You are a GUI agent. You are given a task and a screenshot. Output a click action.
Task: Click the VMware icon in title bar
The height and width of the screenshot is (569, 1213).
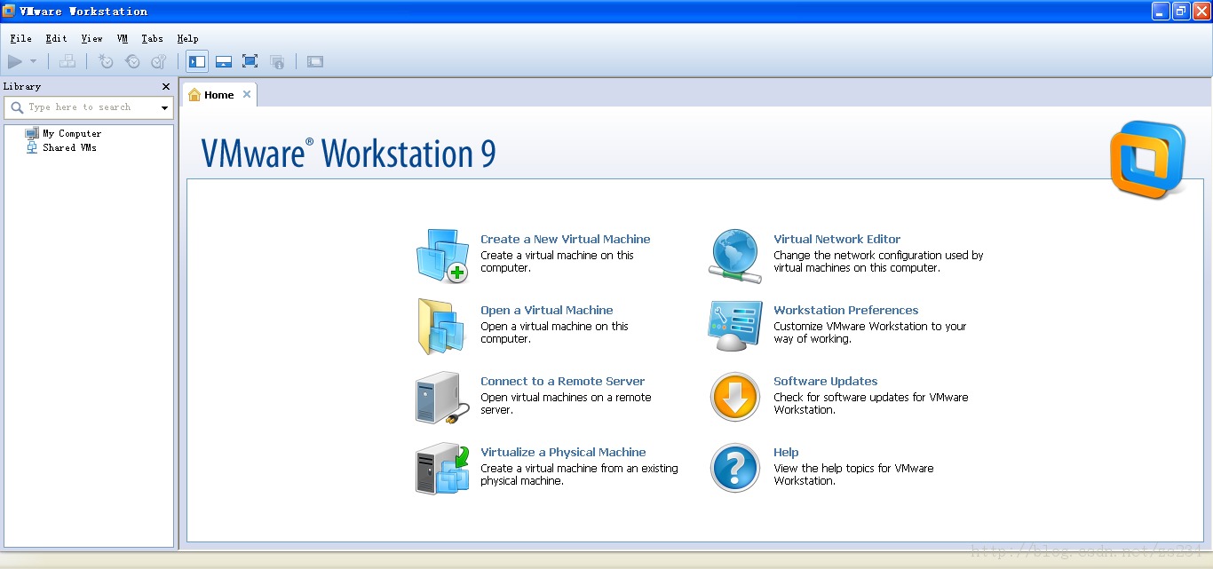pos(8,12)
